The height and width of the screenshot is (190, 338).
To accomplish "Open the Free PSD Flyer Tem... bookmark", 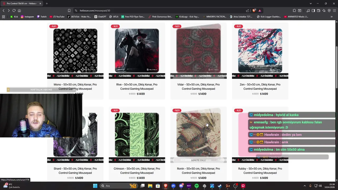I will point(133,17).
